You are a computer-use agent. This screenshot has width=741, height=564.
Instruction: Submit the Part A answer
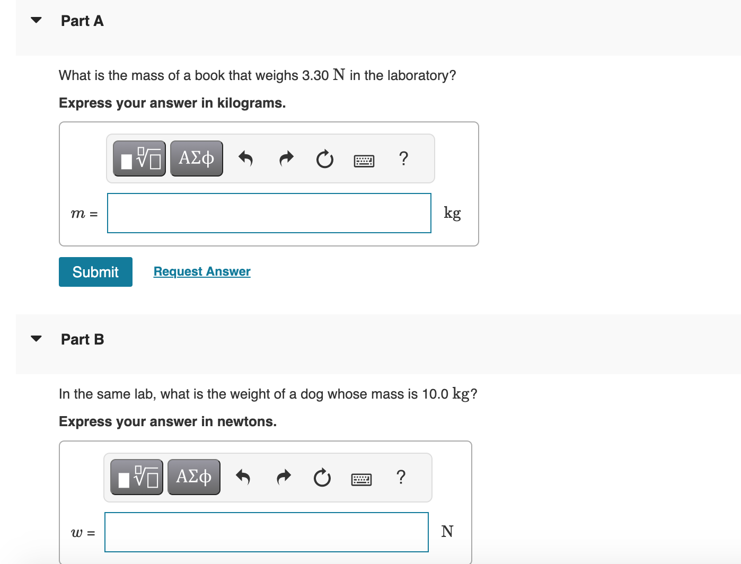pyautogui.click(x=95, y=272)
